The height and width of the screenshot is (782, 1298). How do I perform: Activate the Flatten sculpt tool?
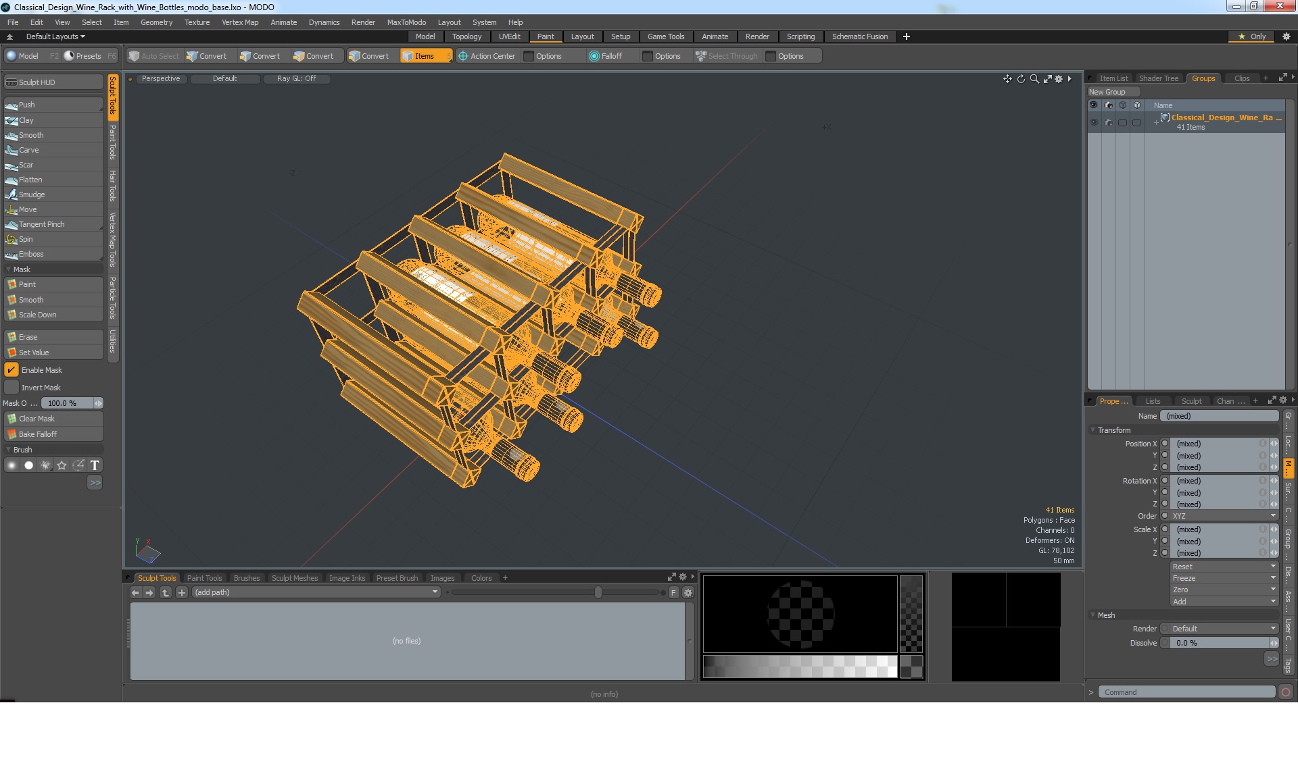pos(53,180)
